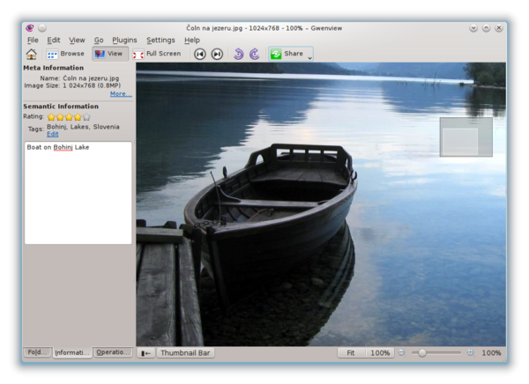
Task: Open the Plugins menu
Action: 124,40
